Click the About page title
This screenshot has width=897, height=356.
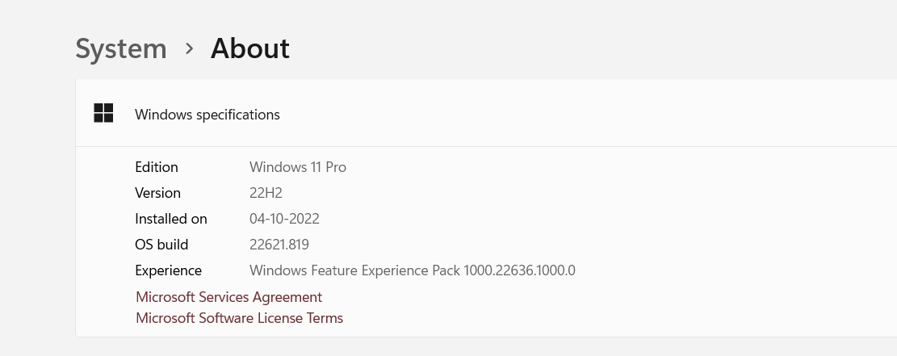pos(250,48)
